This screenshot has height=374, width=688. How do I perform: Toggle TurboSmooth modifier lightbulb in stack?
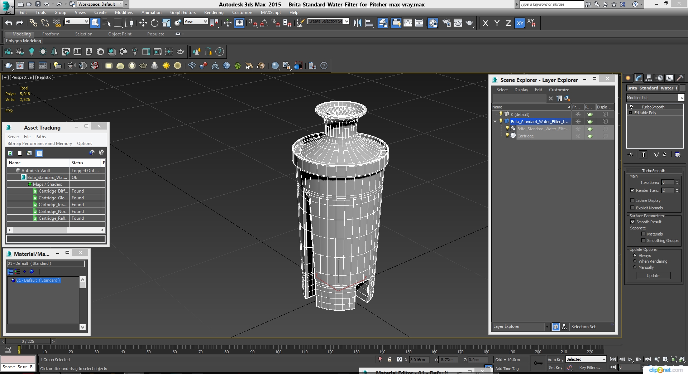pyautogui.click(x=631, y=107)
